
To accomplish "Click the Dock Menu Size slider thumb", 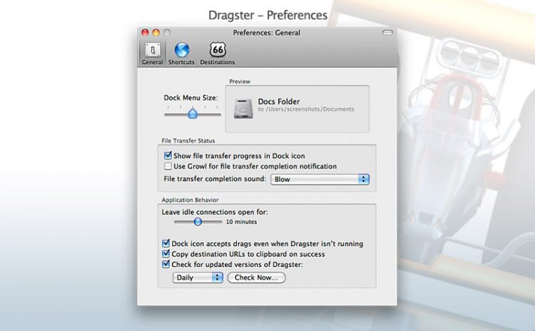I will (x=193, y=113).
